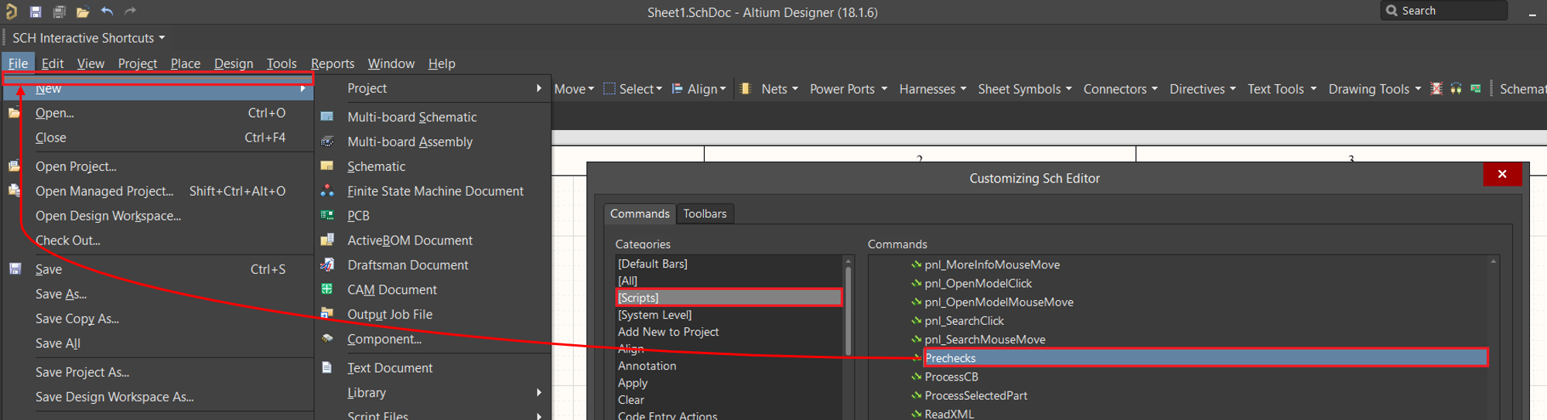Expand the Library submenu arrow
1547x420 pixels.
538,393
